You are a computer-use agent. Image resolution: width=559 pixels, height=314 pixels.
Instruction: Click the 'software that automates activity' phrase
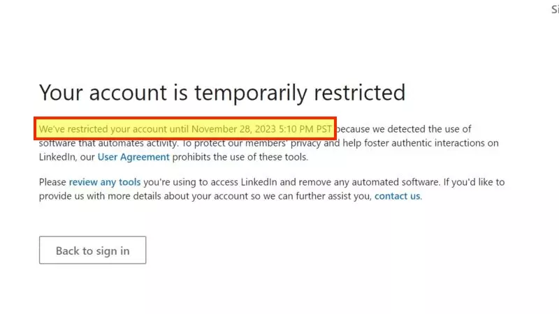coord(105,143)
